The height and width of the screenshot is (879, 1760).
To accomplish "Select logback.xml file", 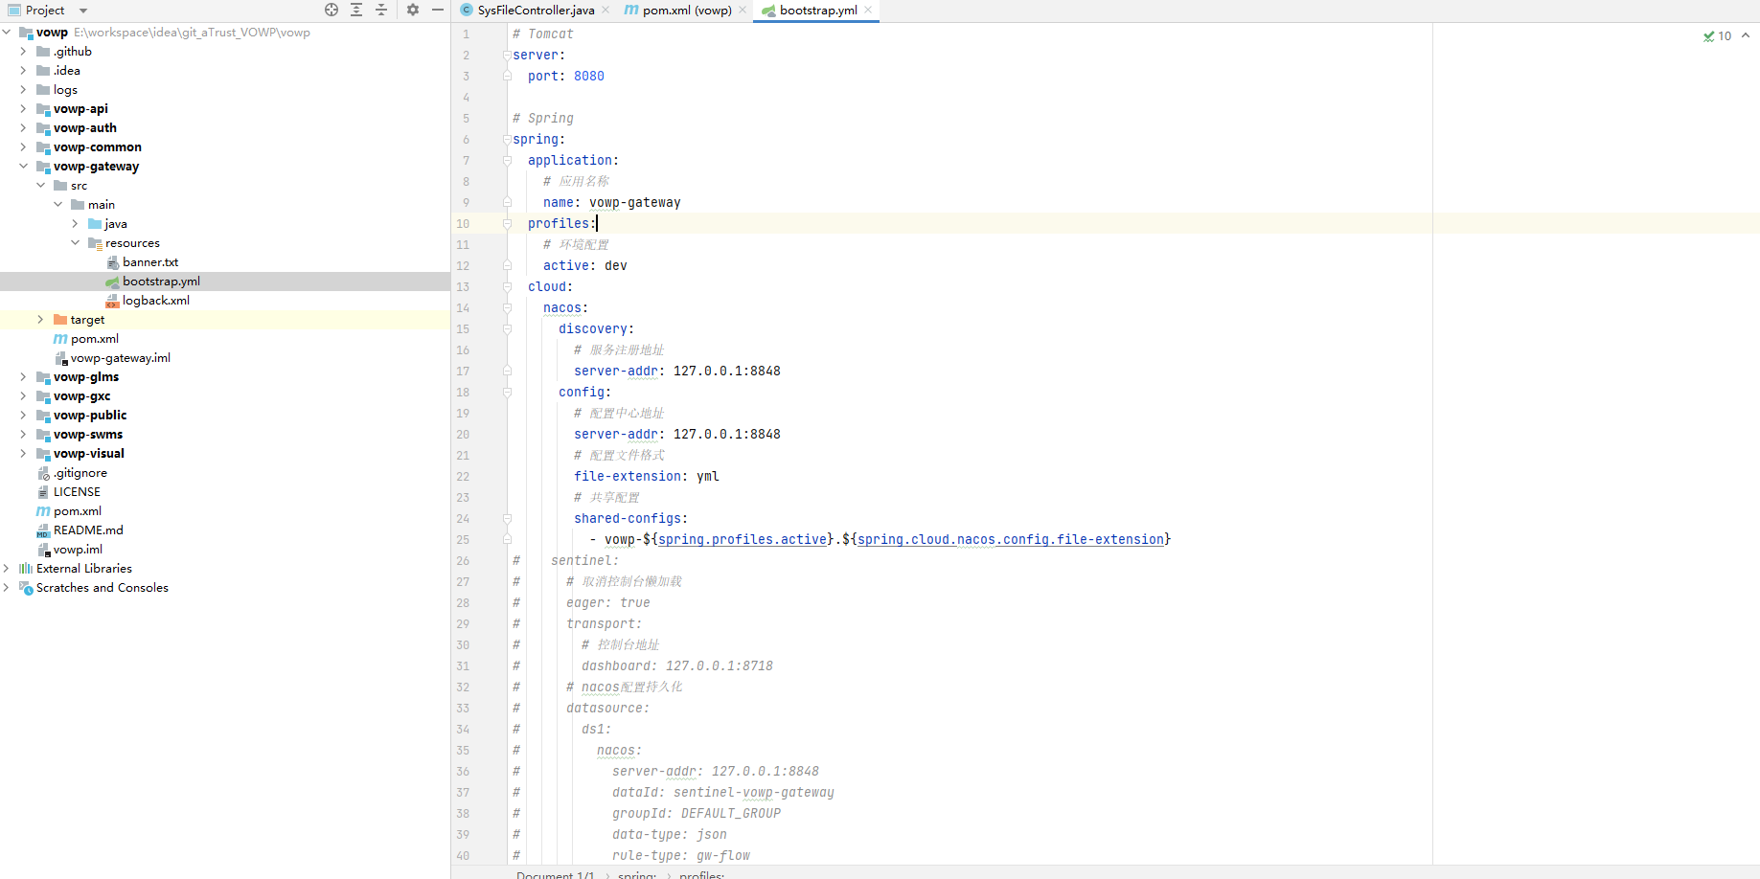I will tap(156, 300).
